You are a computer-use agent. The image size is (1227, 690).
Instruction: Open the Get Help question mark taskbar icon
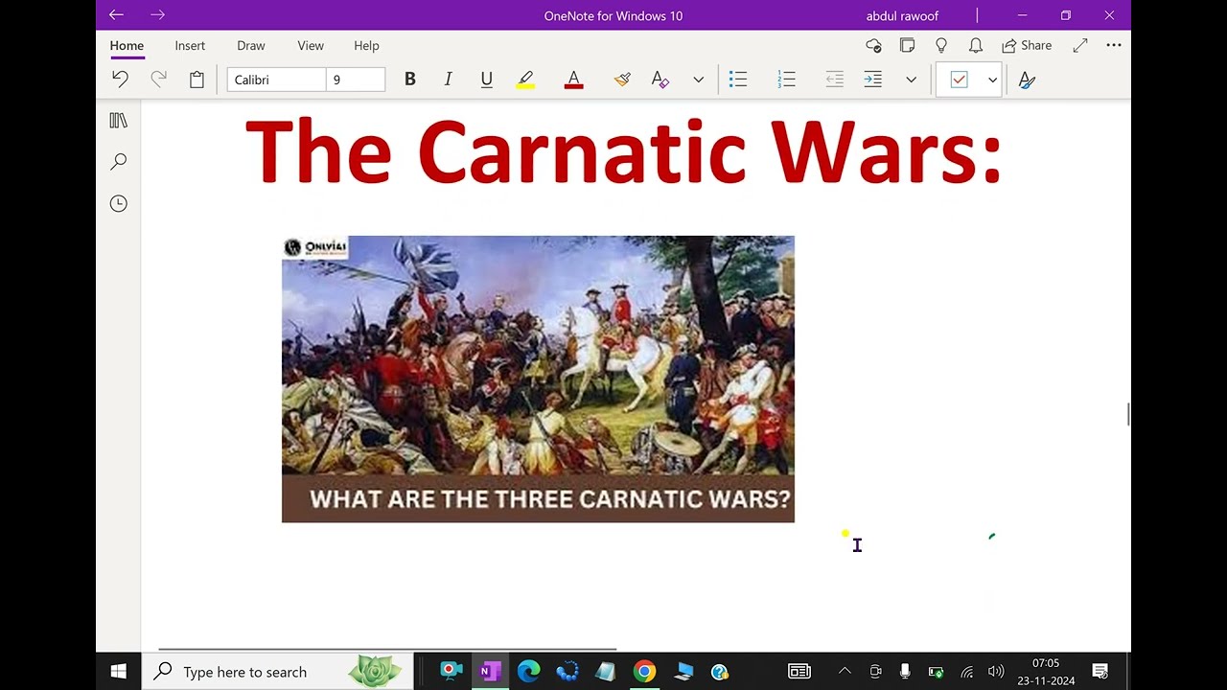pos(720,672)
